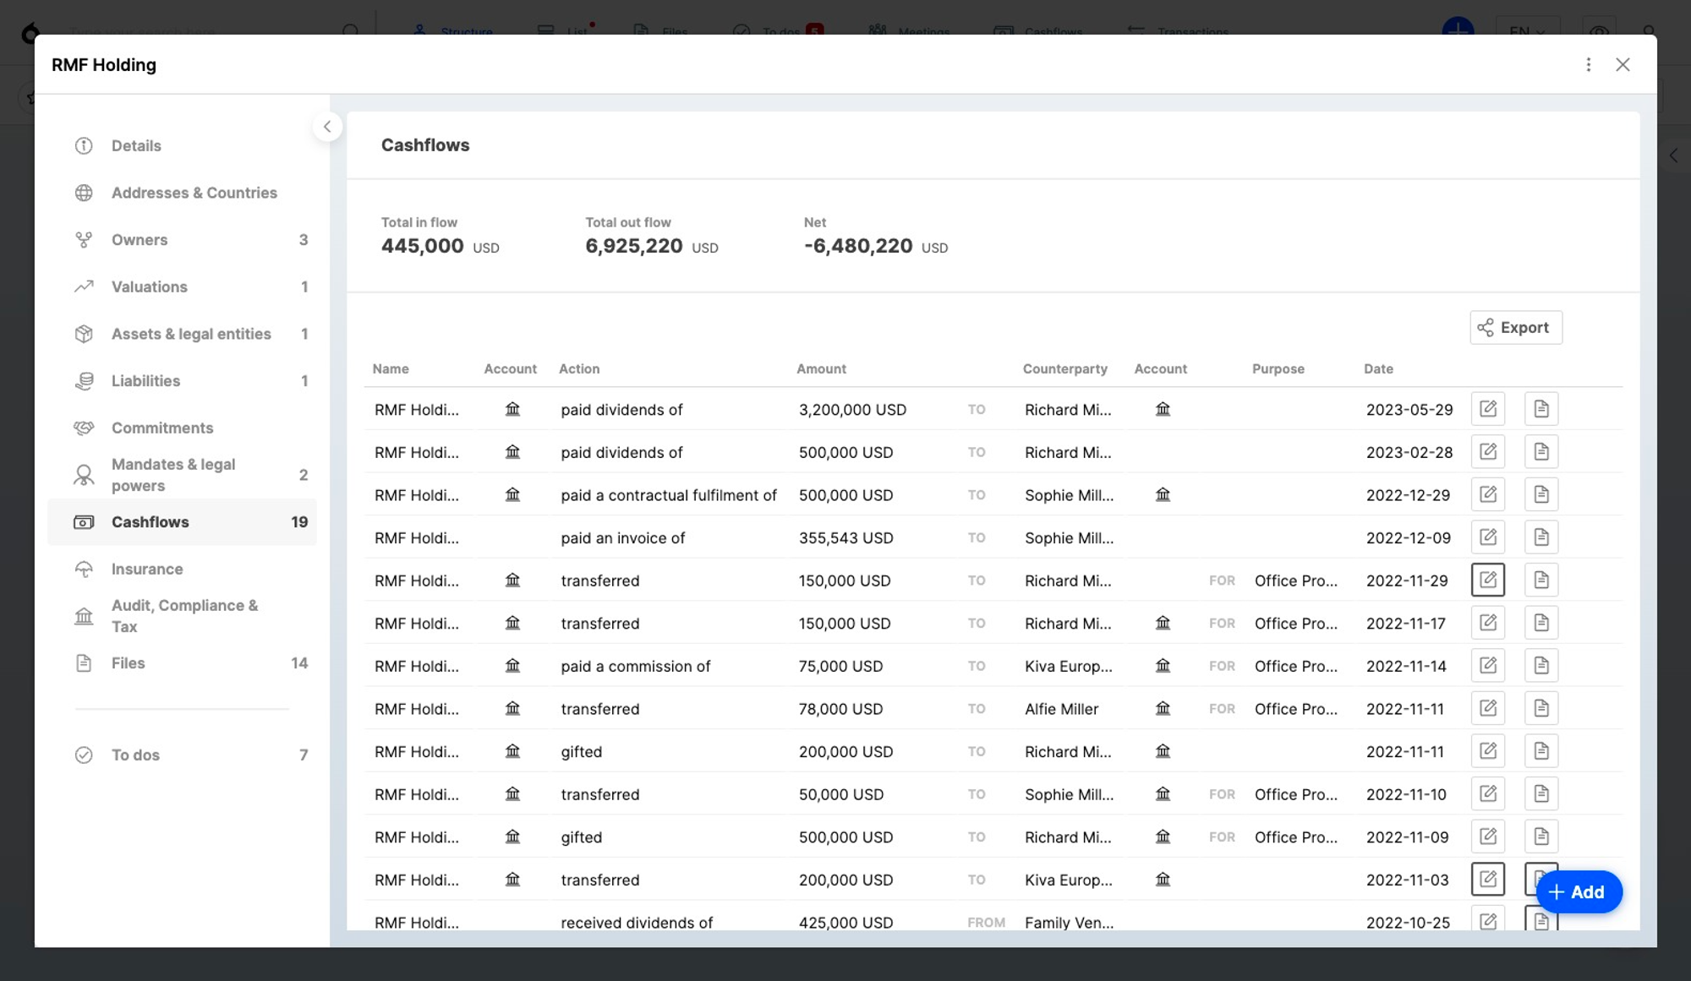Click the Total out flow value 6,925,220
This screenshot has width=1691, height=981.
pos(634,246)
